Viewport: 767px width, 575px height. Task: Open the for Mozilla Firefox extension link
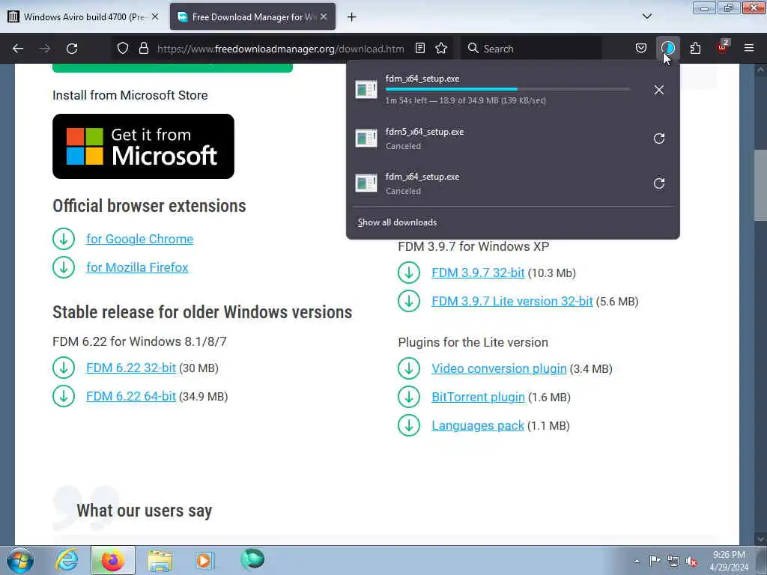pos(138,267)
